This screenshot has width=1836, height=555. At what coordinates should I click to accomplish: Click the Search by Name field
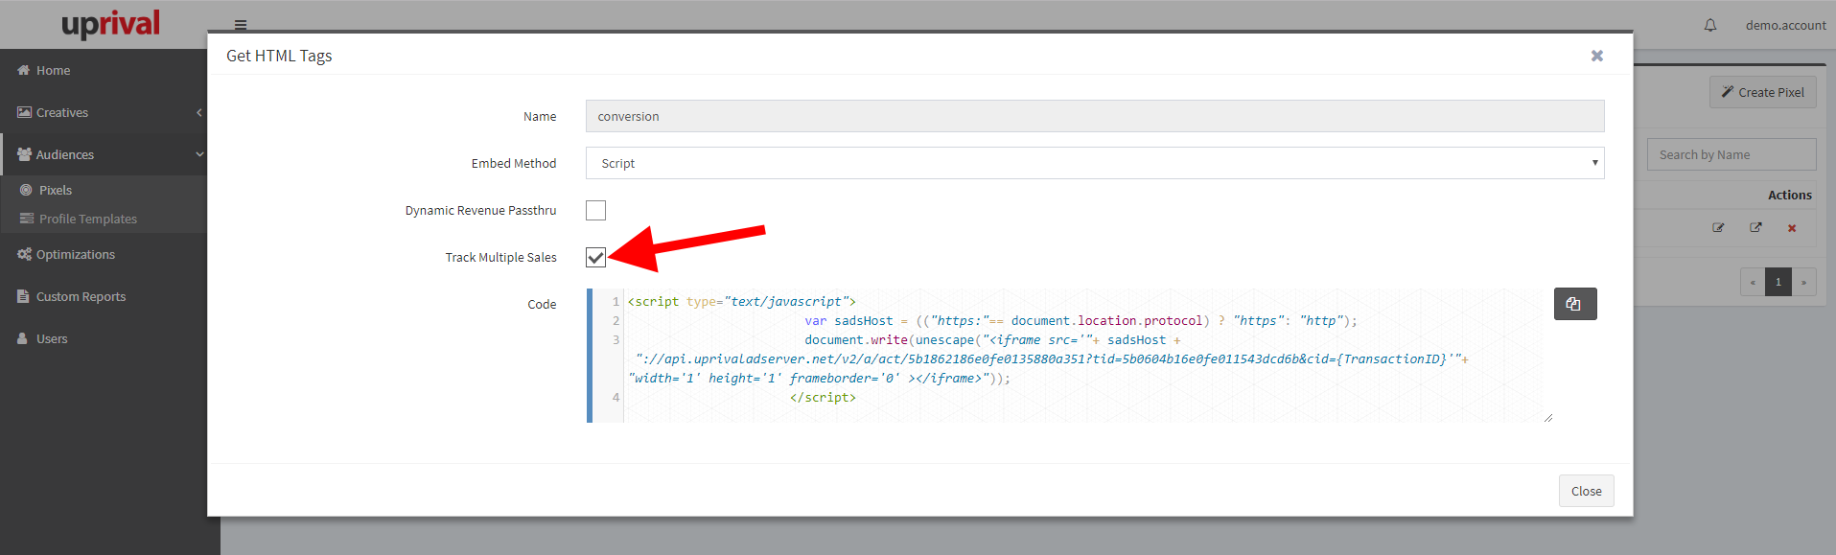tap(1731, 154)
